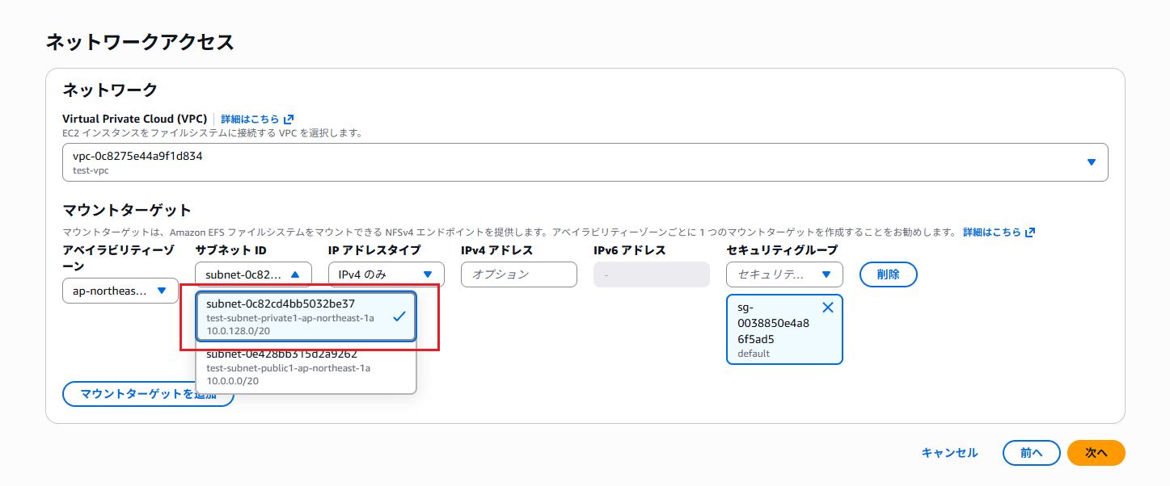The width and height of the screenshot is (1170, 486).
Task: Click the security group dropdown arrow
Action: pos(826,274)
